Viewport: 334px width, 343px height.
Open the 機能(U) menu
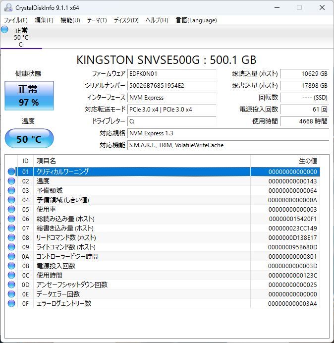click(70, 20)
